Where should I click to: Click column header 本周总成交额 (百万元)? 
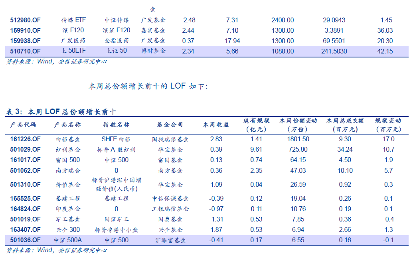click(x=345, y=125)
